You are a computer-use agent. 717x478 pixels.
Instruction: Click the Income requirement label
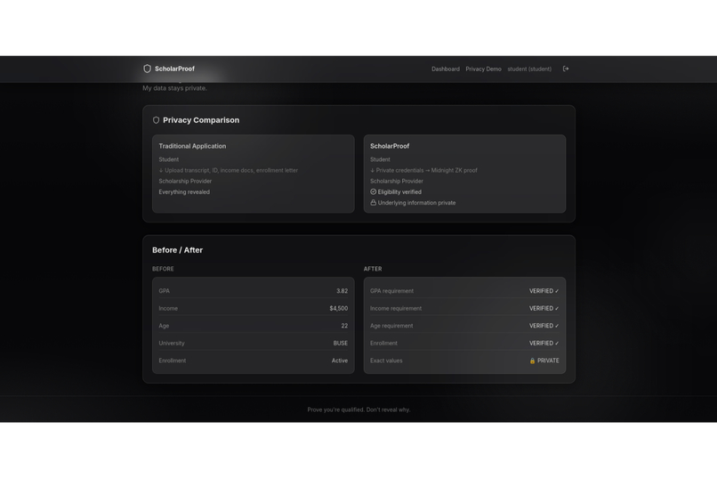396,308
